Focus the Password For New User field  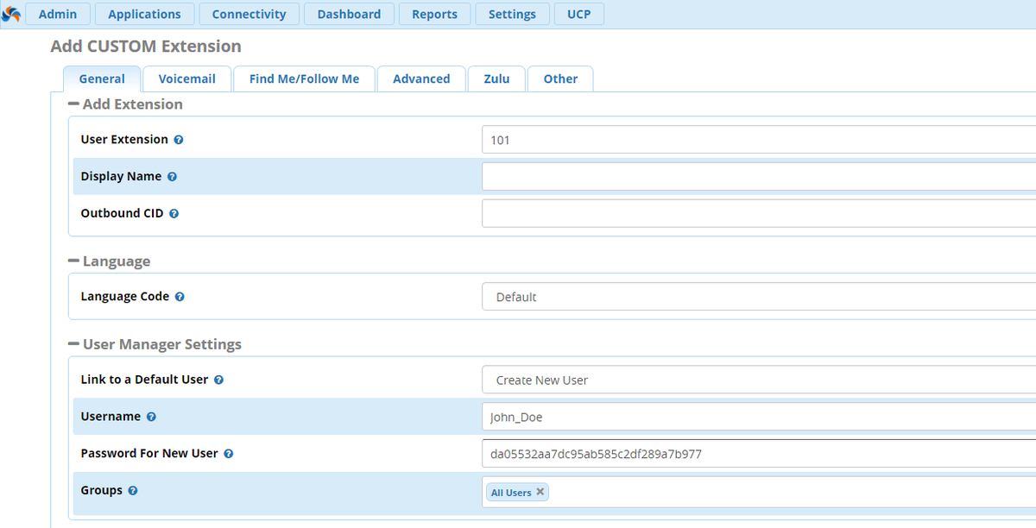tap(759, 454)
